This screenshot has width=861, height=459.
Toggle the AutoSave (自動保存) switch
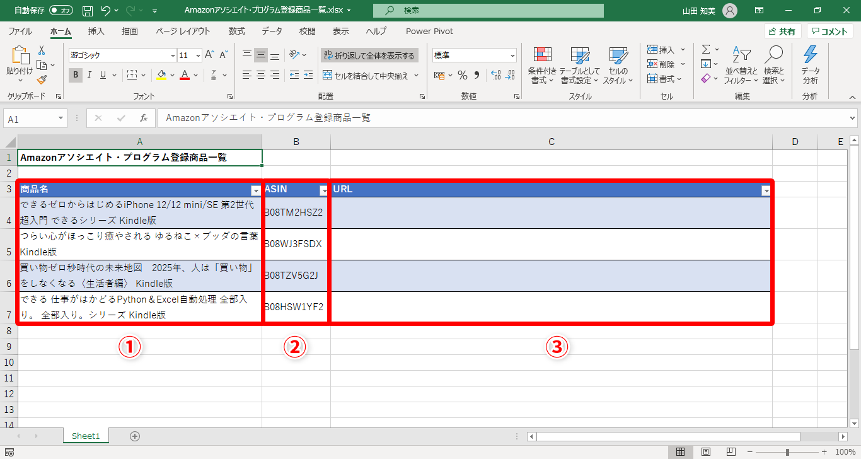coord(61,11)
